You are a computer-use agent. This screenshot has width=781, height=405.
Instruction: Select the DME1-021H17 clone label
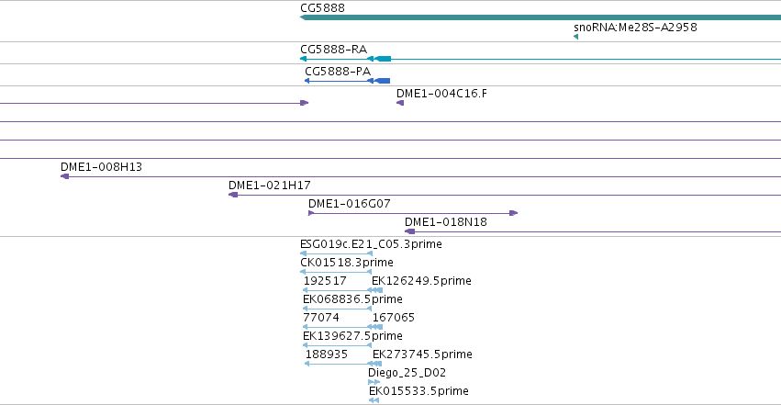tap(270, 186)
